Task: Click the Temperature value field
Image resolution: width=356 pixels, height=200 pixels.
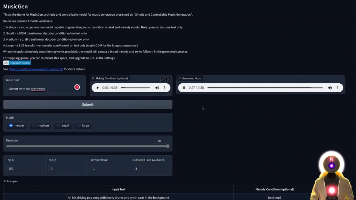Action: pyautogui.click(x=109, y=169)
